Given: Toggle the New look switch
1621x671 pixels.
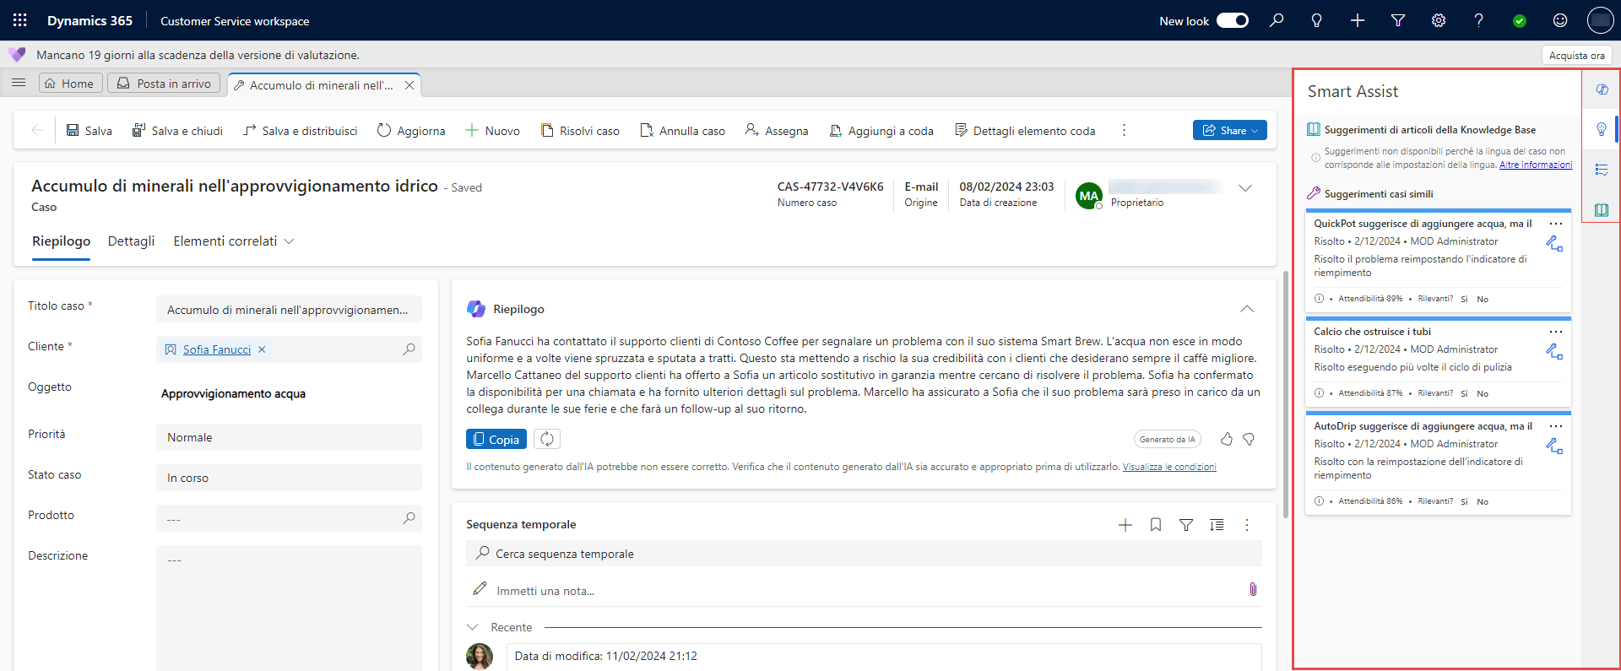Looking at the screenshot, I should [x=1232, y=20].
